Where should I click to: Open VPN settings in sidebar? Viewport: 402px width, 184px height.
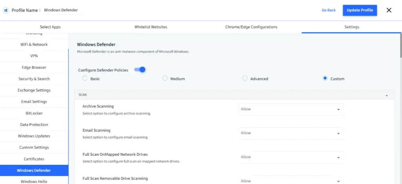tap(34, 56)
